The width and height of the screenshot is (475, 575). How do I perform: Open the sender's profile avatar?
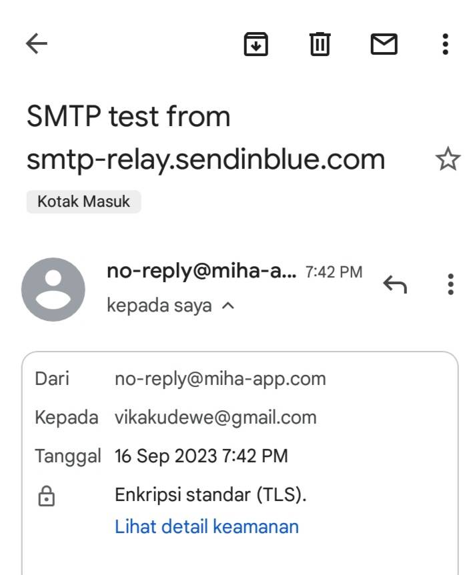(53, 290)
